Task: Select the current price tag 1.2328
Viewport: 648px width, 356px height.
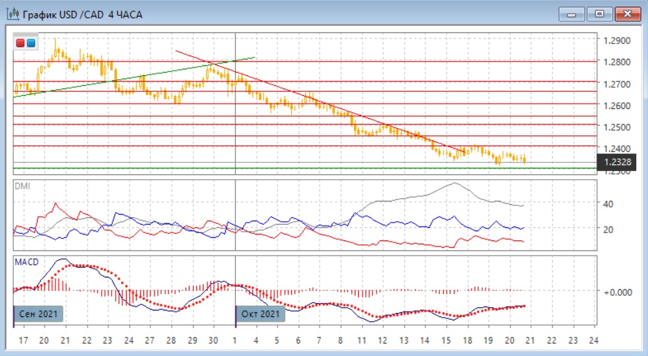Action: [x=616, y=162]
